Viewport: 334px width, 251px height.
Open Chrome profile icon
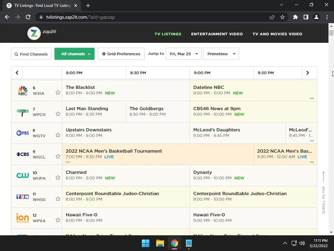click(316, 17)
